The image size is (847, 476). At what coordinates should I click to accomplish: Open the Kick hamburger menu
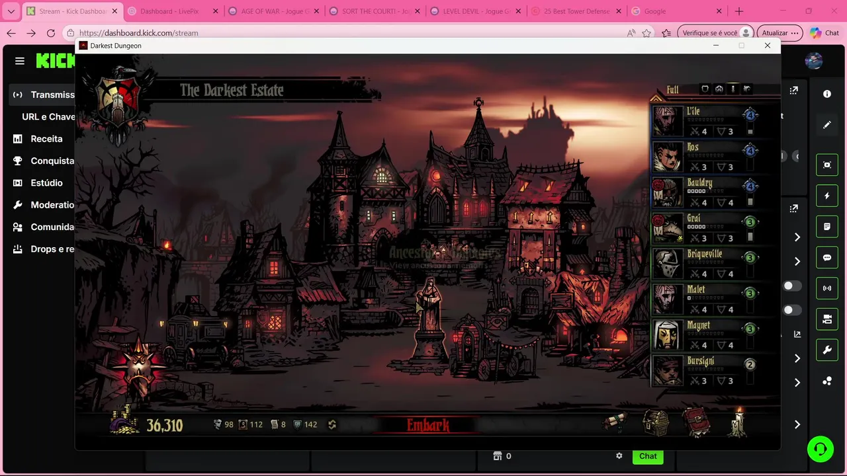point(20,61)
